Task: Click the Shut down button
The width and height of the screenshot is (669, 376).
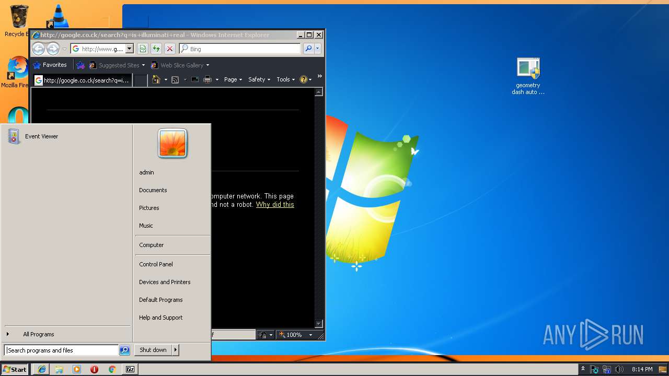Action: 153,350
